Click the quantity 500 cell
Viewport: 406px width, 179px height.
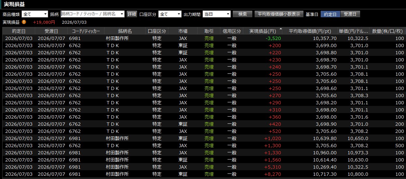point(399,146)
